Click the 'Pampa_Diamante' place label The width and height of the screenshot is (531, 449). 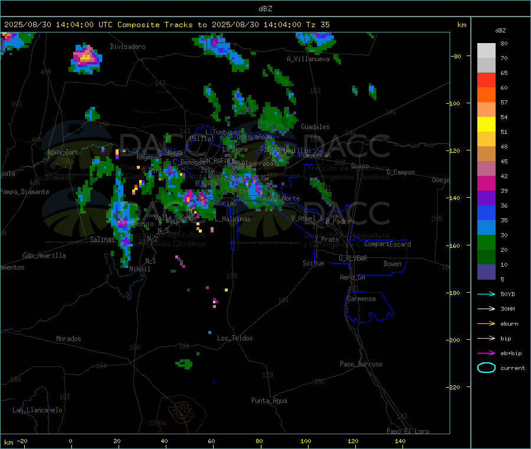point(24,192)
